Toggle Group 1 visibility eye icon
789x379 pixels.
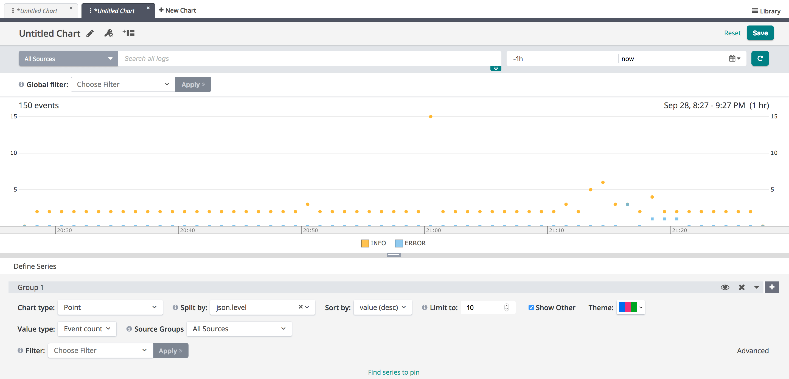725,287
